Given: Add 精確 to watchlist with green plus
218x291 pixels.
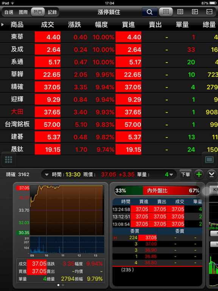Looking at the screenshot, I should click(199, 175).
